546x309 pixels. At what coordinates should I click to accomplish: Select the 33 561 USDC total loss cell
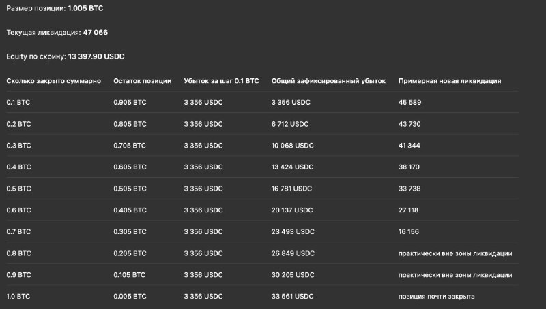[293, 297]
